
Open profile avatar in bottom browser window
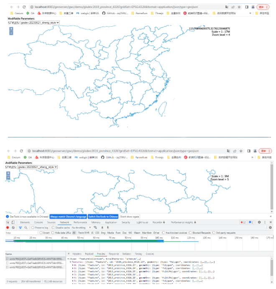tap(255, 151)
